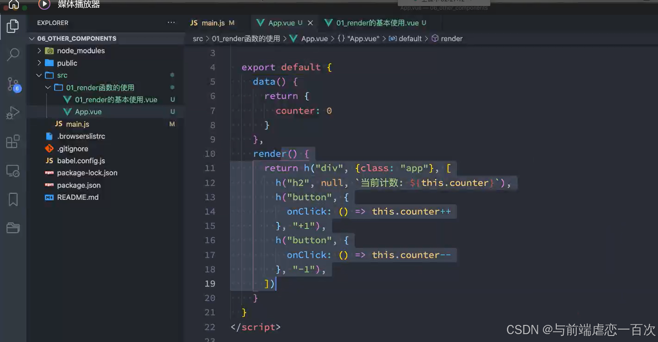Open the Run and Debug view
This screenshot has width=658, height=342.
coord(13,113)
